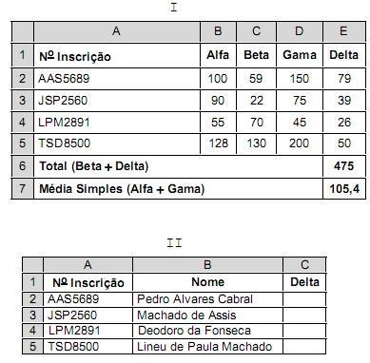Click empty Delta cell for Deodoro da Fonseca

point(304,331)
